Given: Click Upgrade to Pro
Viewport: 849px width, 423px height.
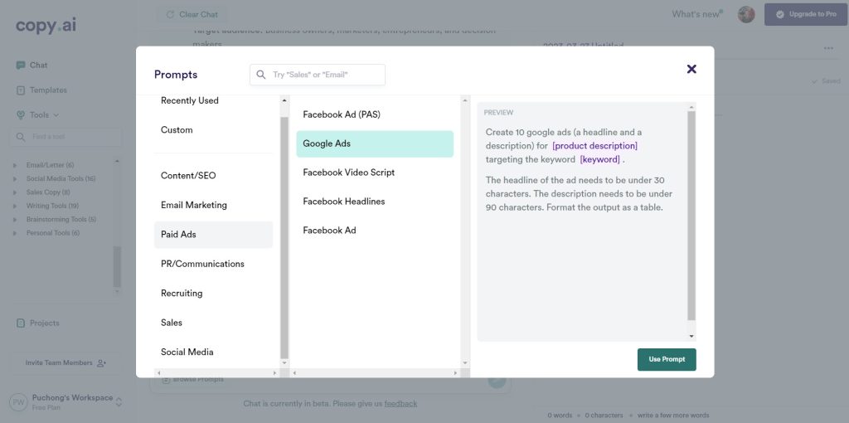Looking at the screenshot, I should pyautogui.click(x=806, y=15).
